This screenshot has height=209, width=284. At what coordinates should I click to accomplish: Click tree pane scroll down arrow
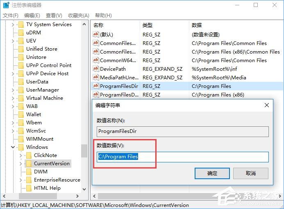(x=84, y=189)
